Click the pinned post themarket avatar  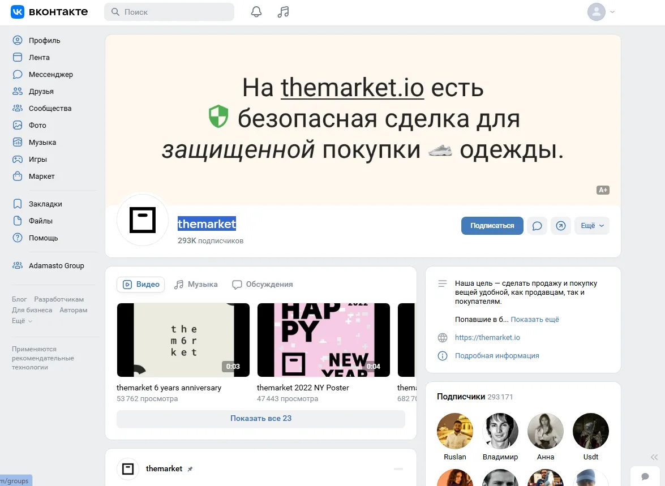pyautogui.click(x=128, y=468)
